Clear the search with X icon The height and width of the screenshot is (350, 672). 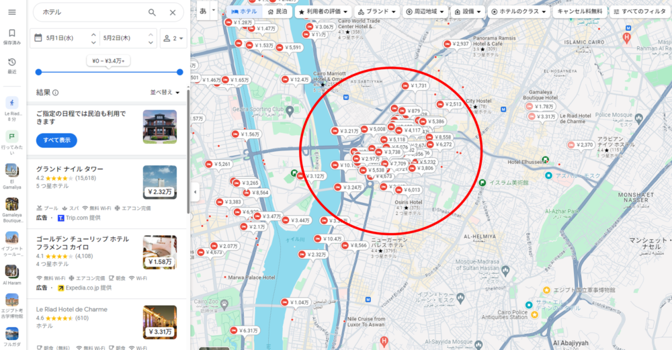173,12
